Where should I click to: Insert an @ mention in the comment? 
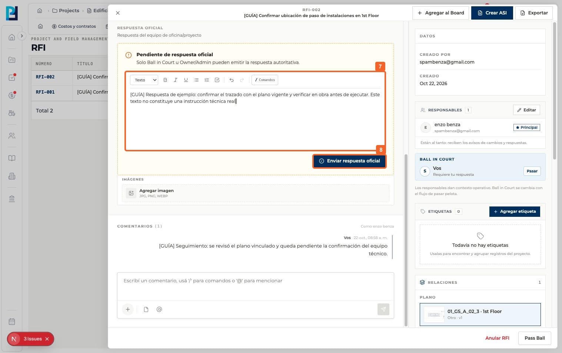pos(159,309)
